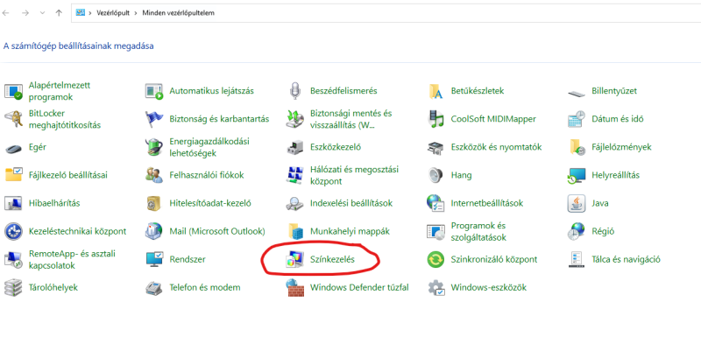Open the Biztonsági mentés és visszaállítás icon

(294, 119)
